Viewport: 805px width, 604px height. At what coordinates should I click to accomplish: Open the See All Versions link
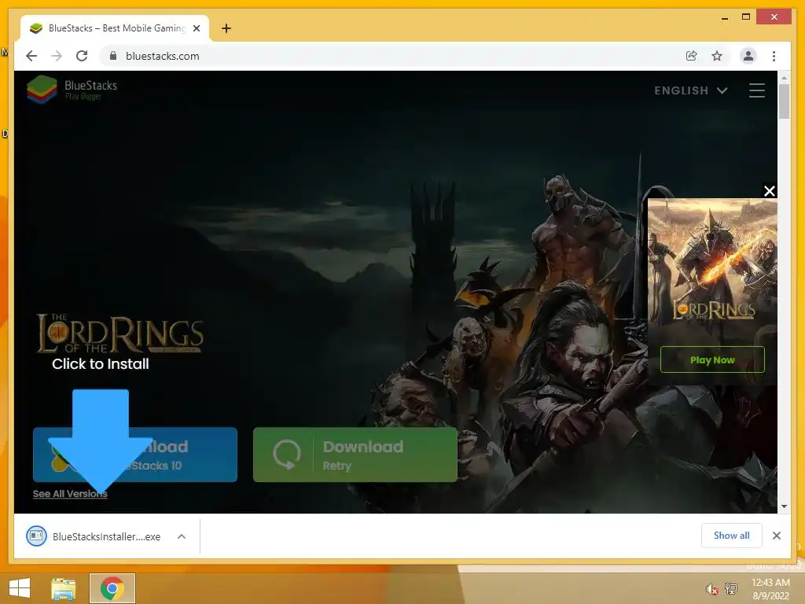(x=70, y=494)
